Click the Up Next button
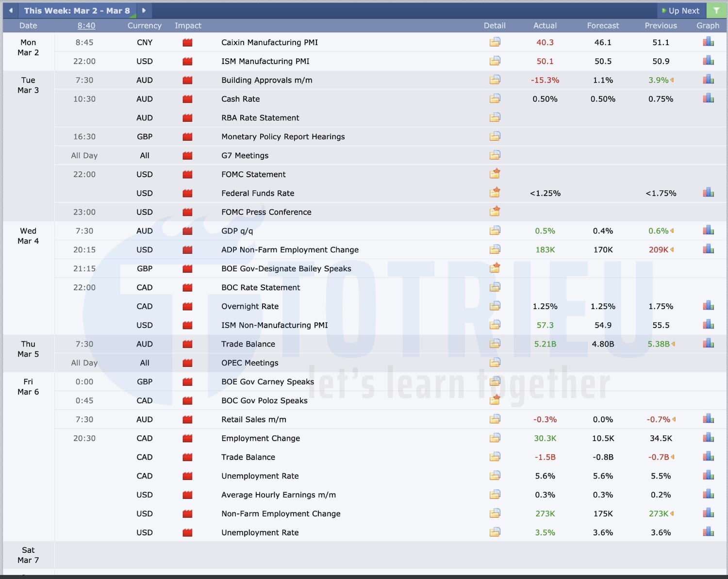The height and width of the screenshot is (579, 728). [x=681, y=11]
